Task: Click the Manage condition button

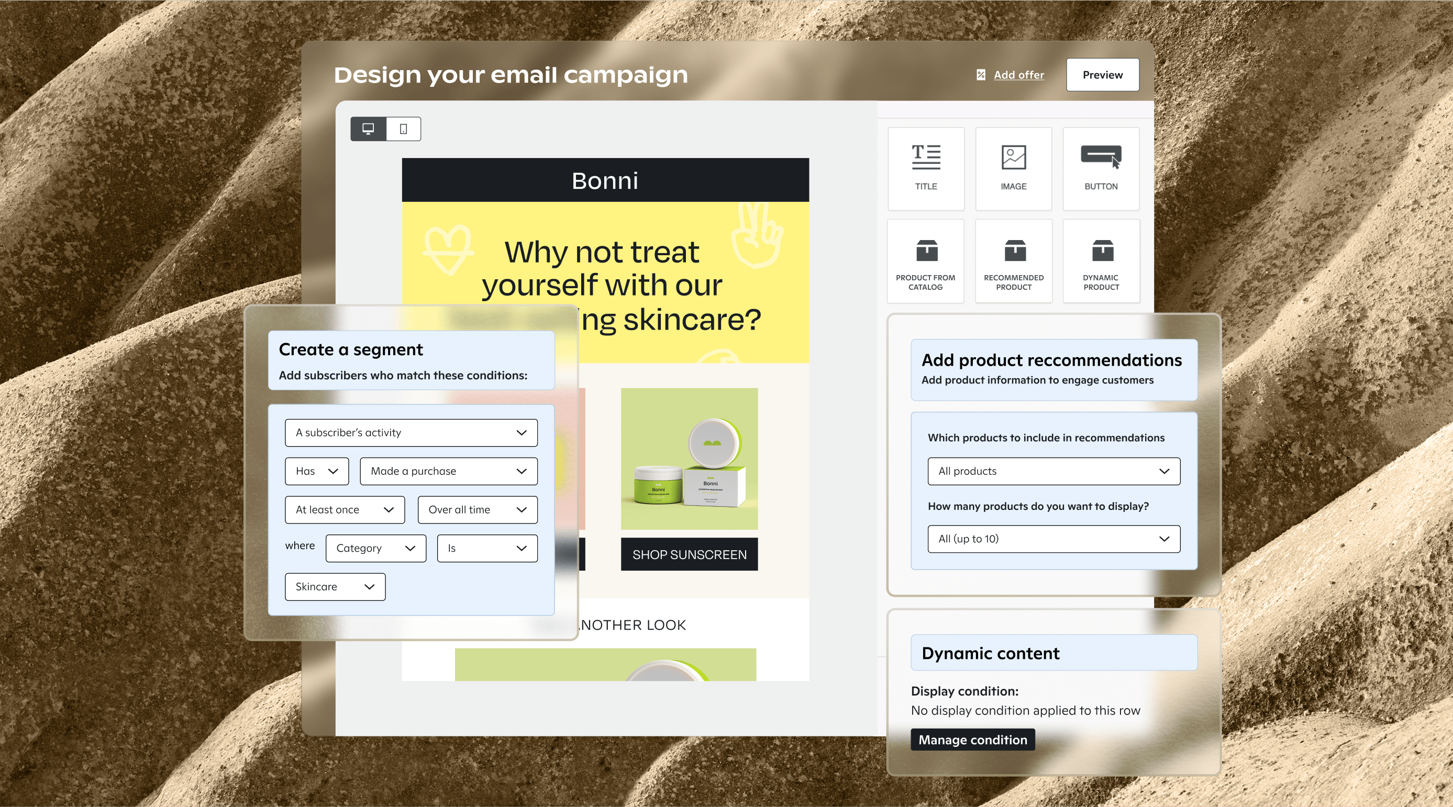Action: (x=972, y=740)
